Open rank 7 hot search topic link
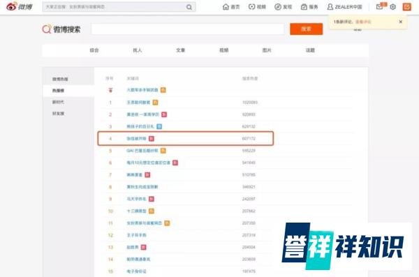The width and height of the screenshot is (419, 277). [x=134, y=174]
